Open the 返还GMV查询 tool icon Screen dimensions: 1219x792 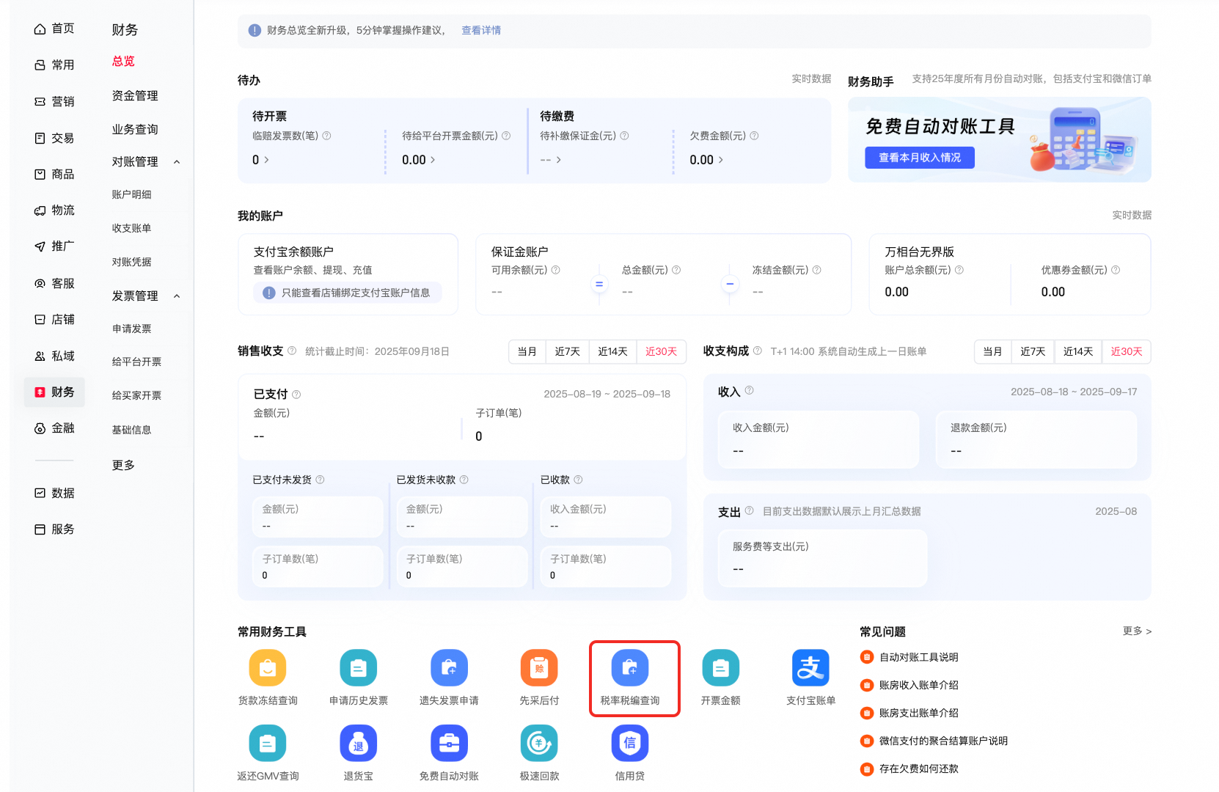point(268,744)
